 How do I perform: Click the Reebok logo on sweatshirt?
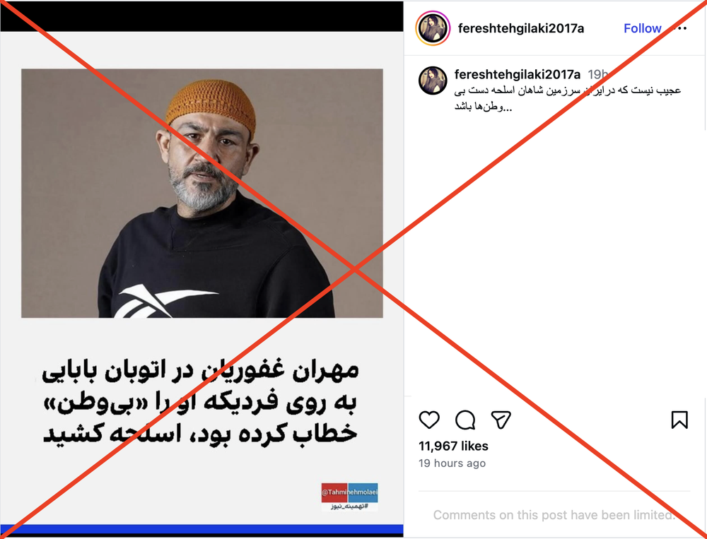[x=165, y=302]
